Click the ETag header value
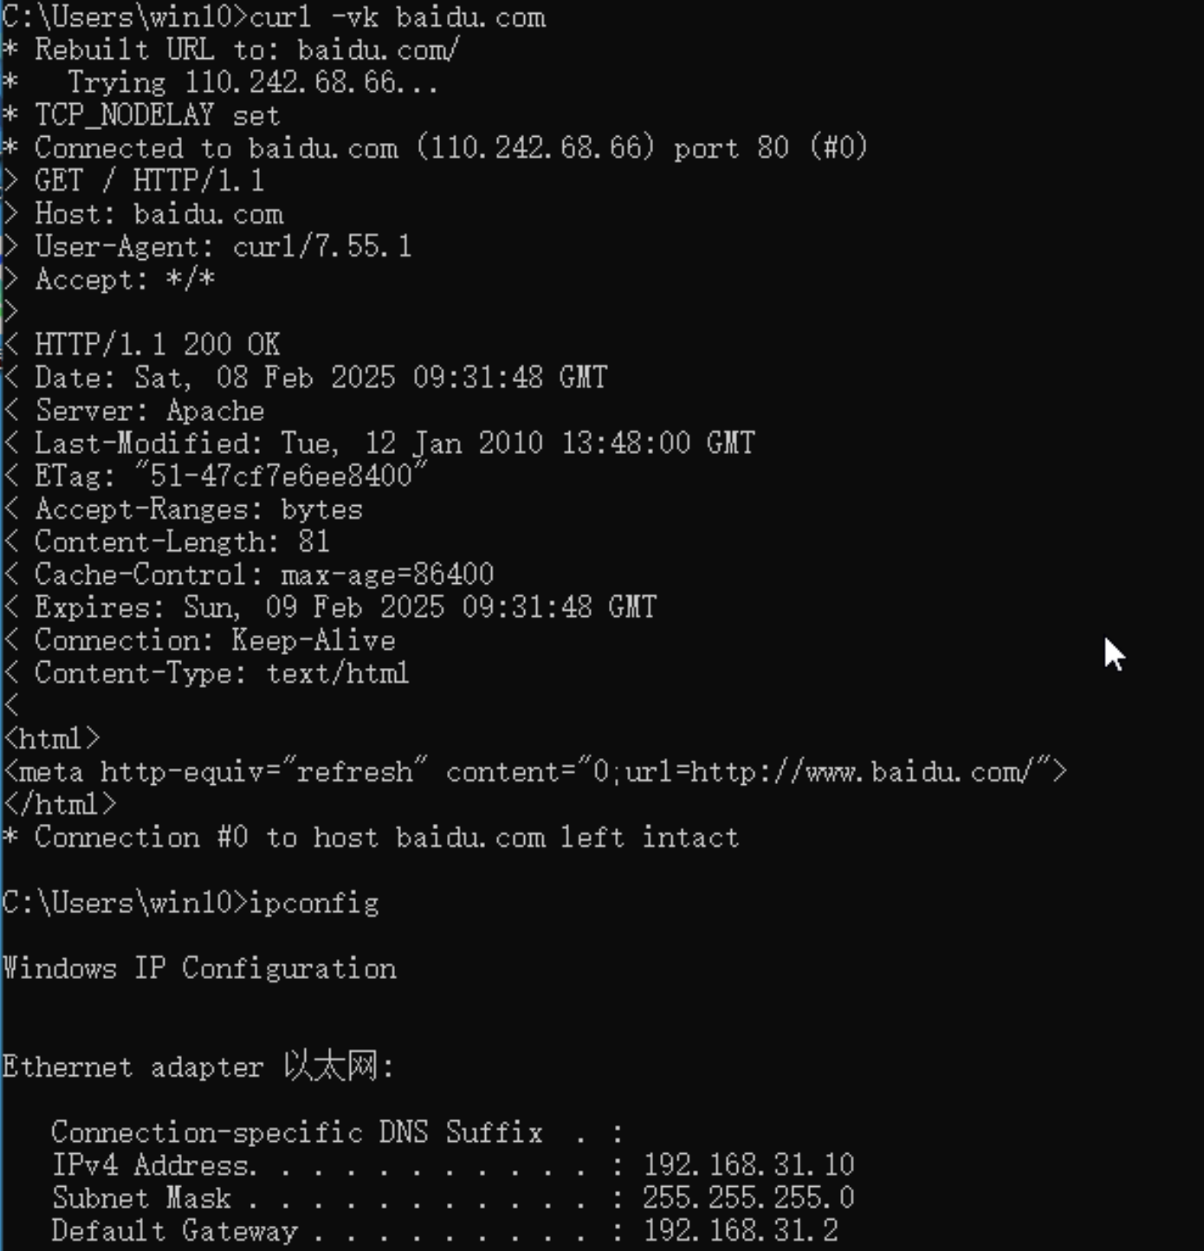 pyautogui.click(x=288, y=476)
